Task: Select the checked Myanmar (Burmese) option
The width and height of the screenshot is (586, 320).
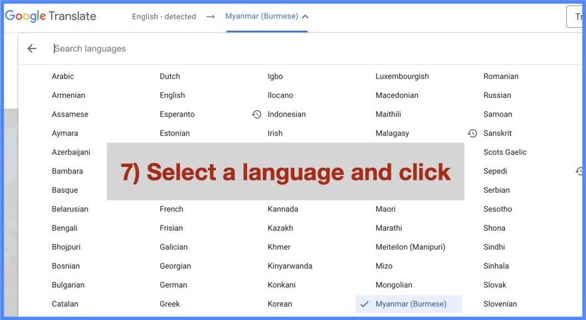Action: coord(409,304)
